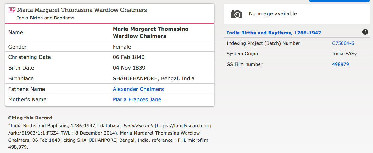Follow the batch number C75004-6 link

pos(343,43)
